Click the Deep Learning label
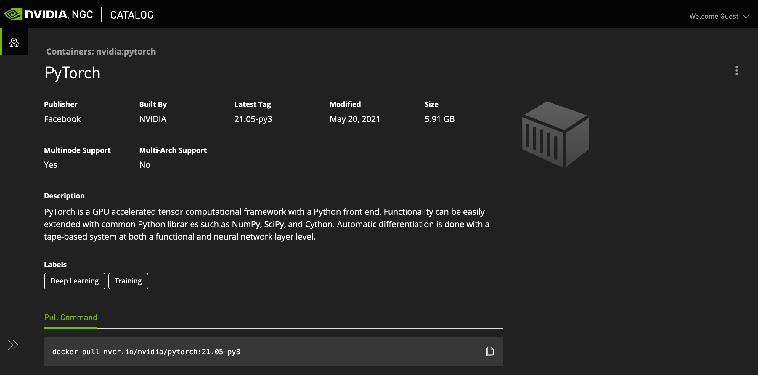 75,281
